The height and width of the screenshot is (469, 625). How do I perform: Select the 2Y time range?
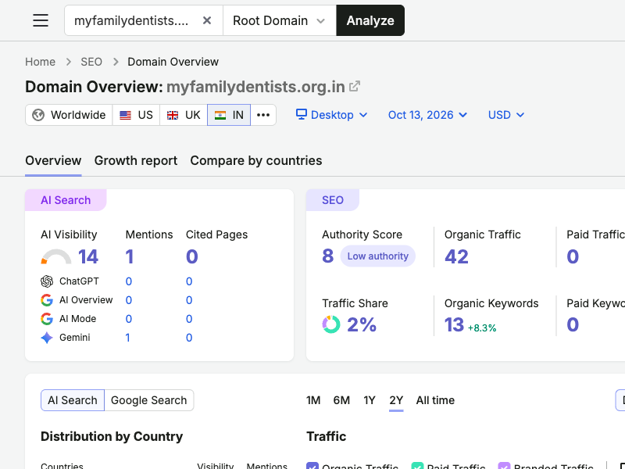[396, 400]
